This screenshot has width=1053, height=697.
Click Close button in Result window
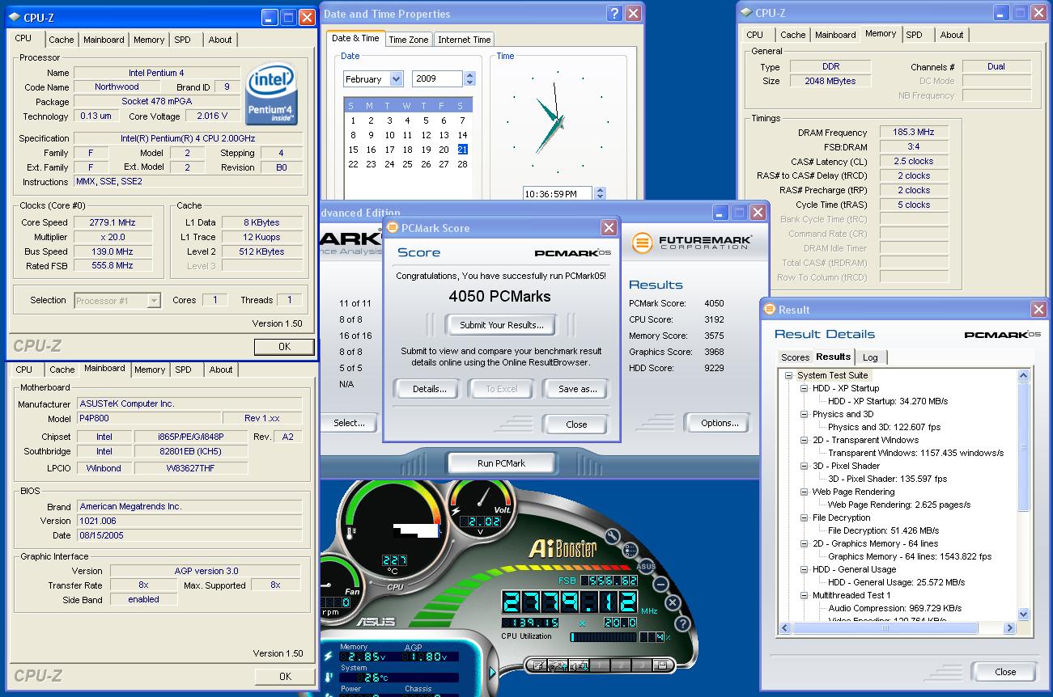click(1005, 672)
